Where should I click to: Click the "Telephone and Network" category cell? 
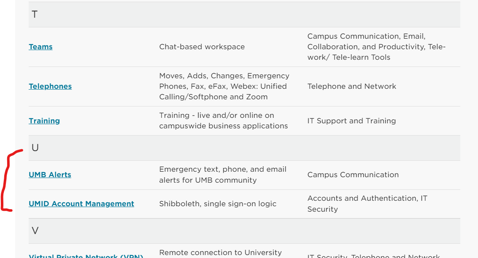[x=352, y=86]
